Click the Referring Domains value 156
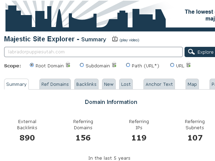The image size is (215, 161). (83, 138)
